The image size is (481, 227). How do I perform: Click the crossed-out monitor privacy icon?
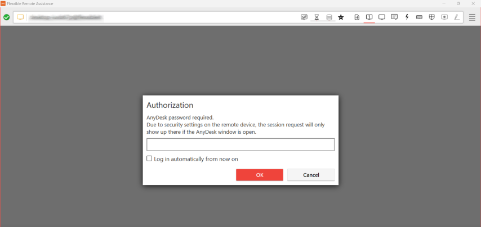point(304,17)
